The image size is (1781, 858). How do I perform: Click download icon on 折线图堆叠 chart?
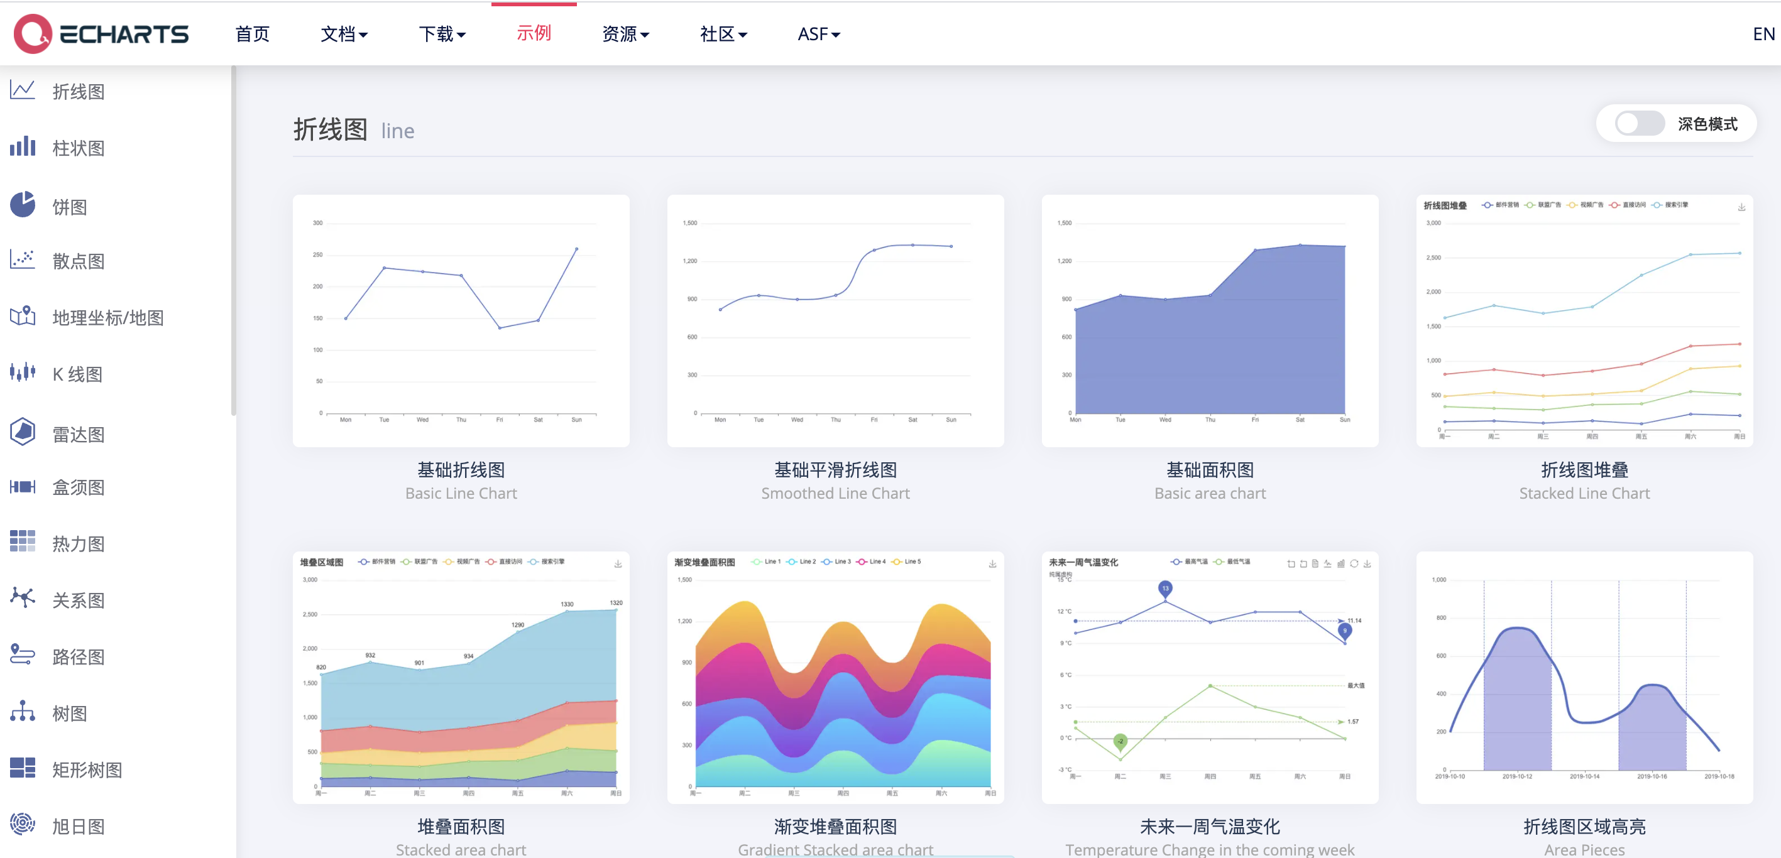[x=1741, y=207]
